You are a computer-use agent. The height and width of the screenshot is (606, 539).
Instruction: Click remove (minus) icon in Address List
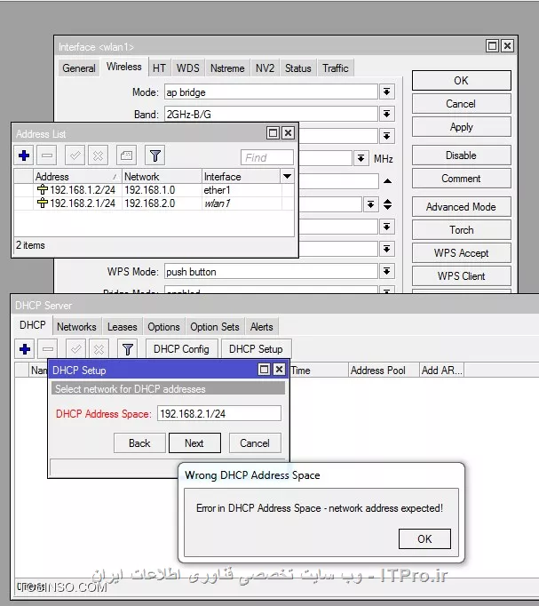[x=47, y=155]
